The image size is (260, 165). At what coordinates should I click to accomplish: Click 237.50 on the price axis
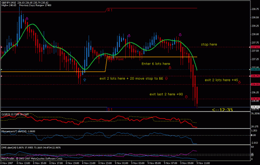255,51
